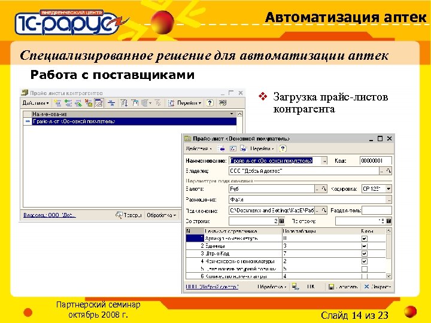The image size is (431, 323).
Task: Toggle Ключ checkbox for Наименование номенклатуры row
Action: (364, 261)
